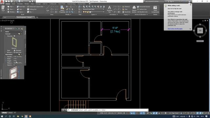Screen dimensions: 210x118
Task: Select the Door tool
Action: [x=10, y=9]
